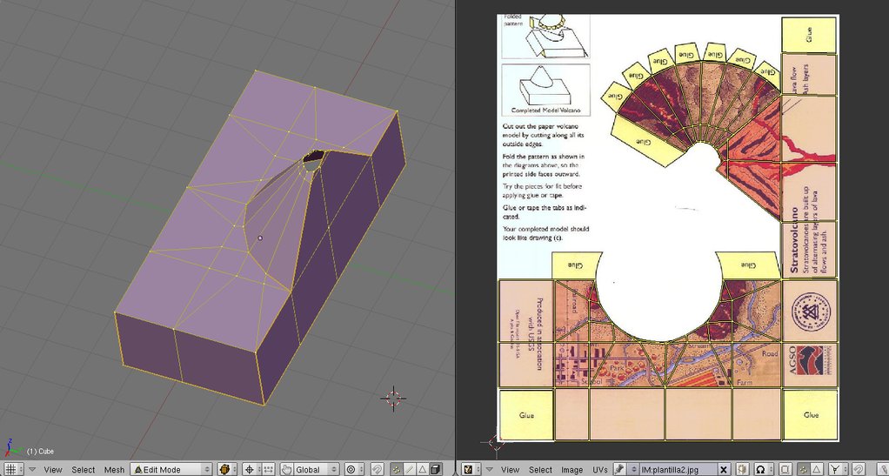Open the 3D viewport View menu
Image resolution: width=889 pixels, height=476 pixels.
(53, 470)
